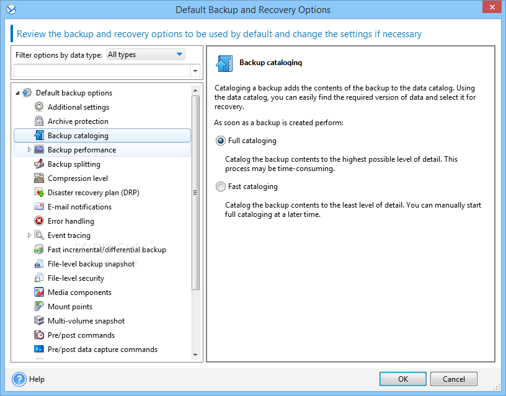Select Multi-volume snapshot text in tree
This screenshot has width=506, height=396.
[x=86, y=321]
